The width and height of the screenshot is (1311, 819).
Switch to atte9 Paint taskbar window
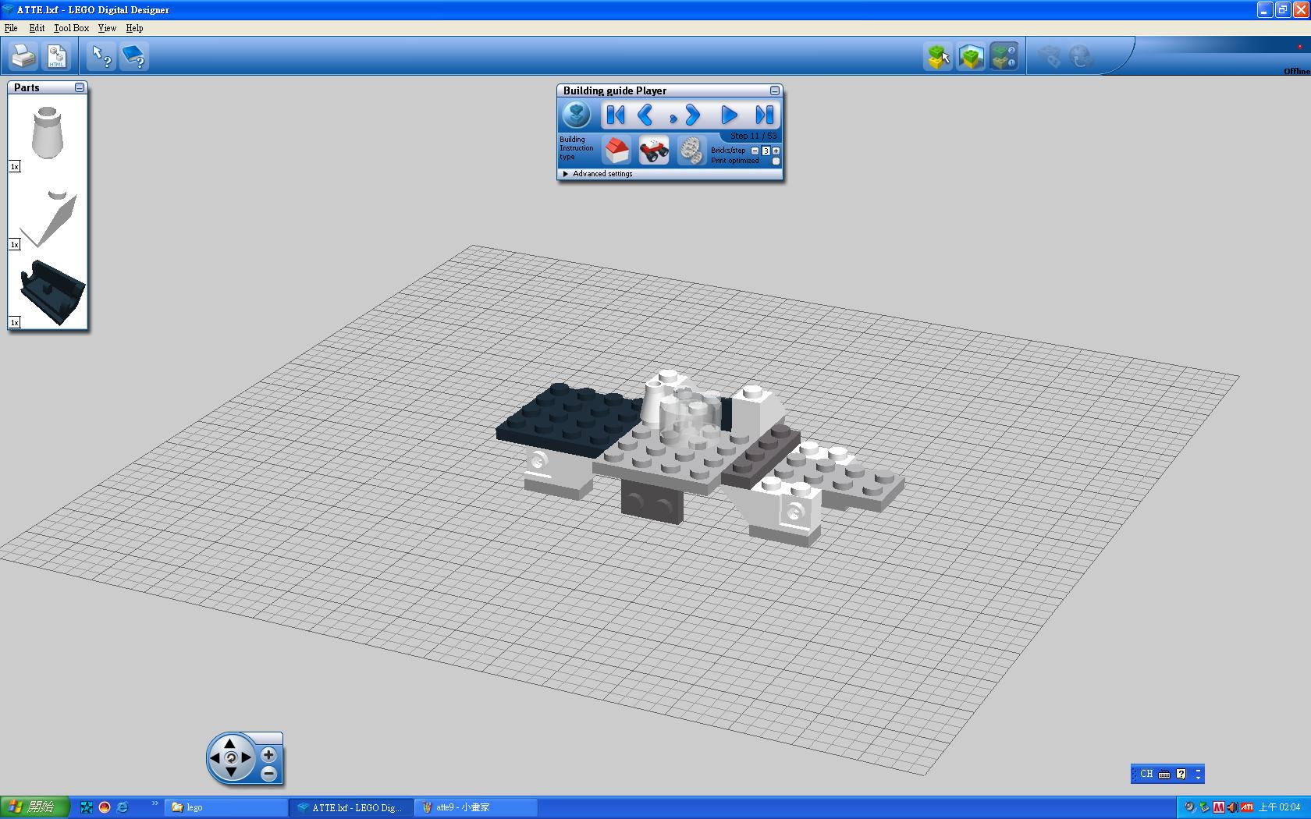[474, 807]
